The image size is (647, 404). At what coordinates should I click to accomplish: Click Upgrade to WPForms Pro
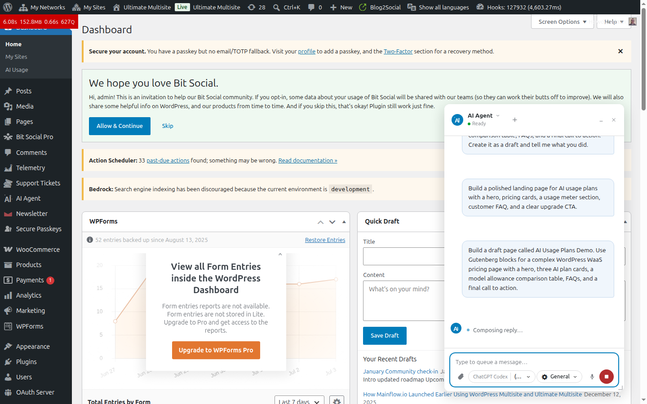click(x=216, y=350)
